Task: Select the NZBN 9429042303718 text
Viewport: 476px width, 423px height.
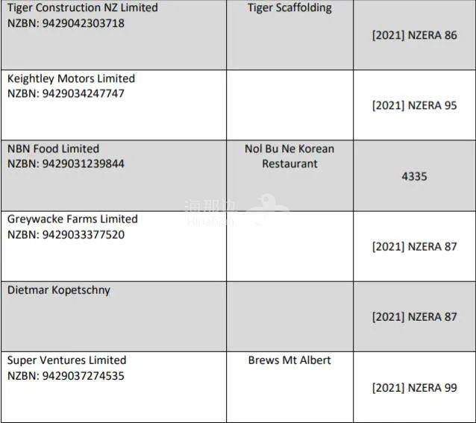Action: [x=66, y=23]
